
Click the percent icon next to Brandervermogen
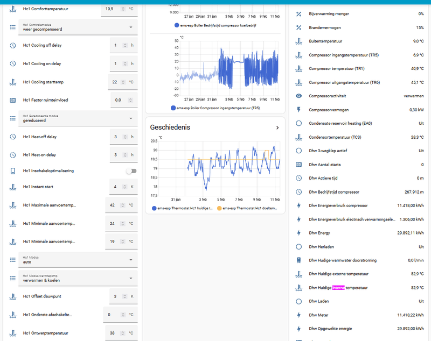(x=298, y=27)
